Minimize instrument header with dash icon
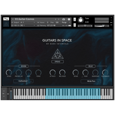This screenshot has width=115, height=115. click(111, 20)
